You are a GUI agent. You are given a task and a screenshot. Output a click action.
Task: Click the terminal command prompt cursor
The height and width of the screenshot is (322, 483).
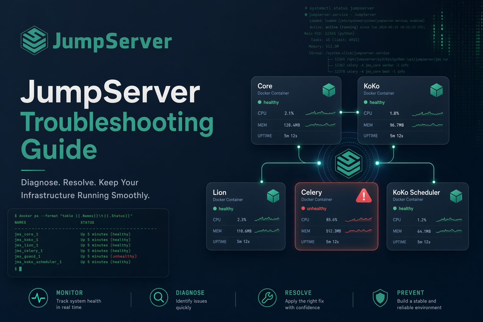(20, 269)
